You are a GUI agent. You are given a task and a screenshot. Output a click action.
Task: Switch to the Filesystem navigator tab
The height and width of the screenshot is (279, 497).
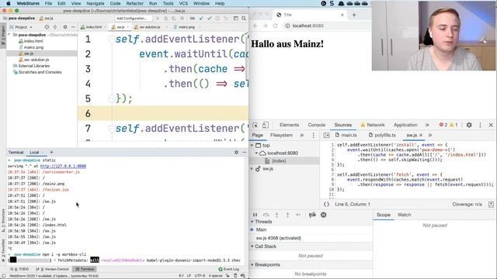coord(281,135)
